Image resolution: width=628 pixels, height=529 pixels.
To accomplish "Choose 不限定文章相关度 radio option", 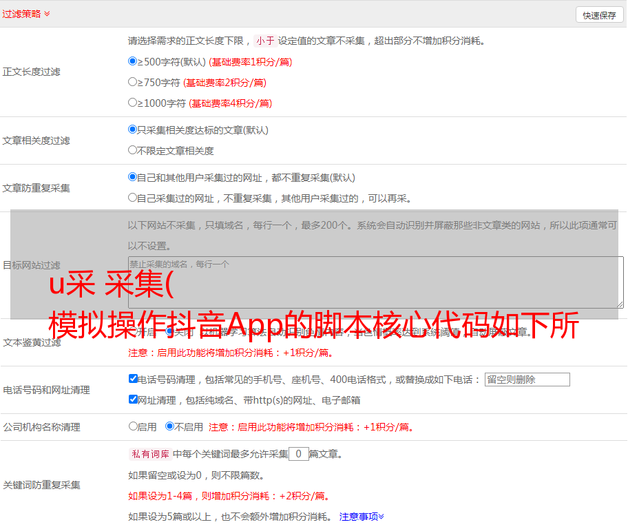I will [x=133, y=150].
